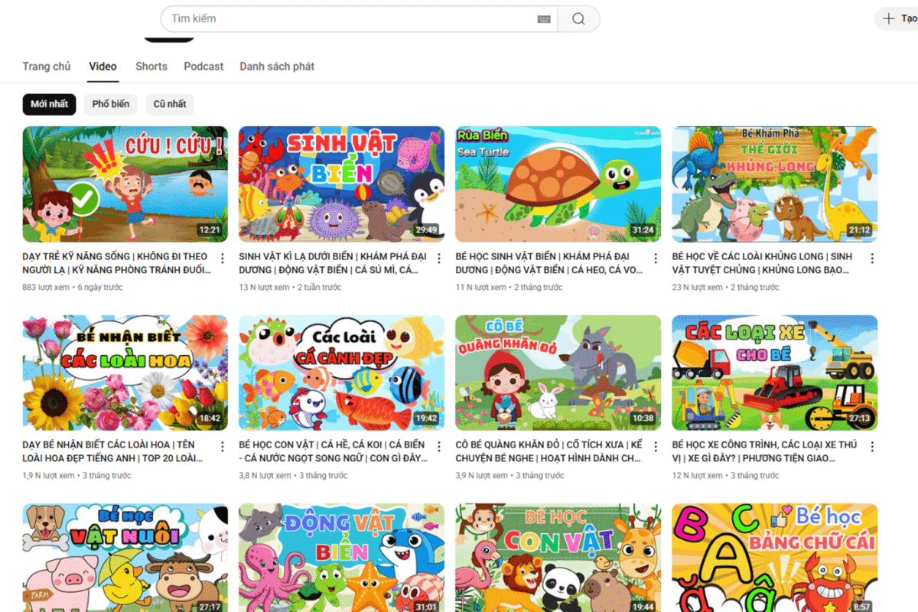Click the Tạo create button
Image resolution: width=918 pixels, height=612 pixels.
pyautogui.click(x=899, y=19)
